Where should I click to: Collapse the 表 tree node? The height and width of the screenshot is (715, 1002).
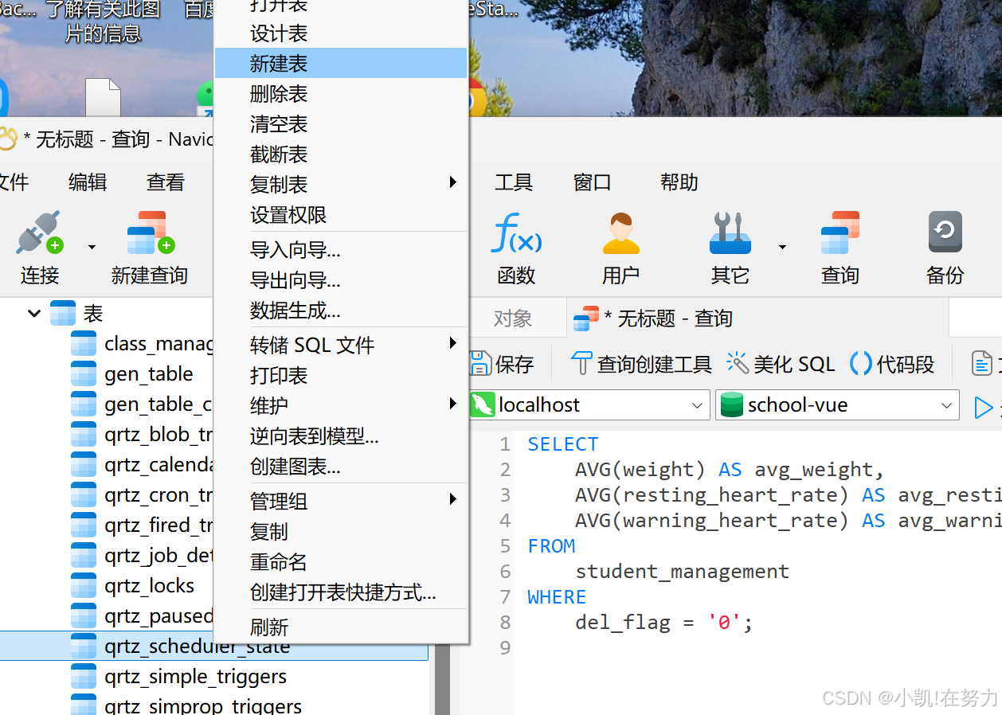pyautogui.click(x=34, y=313)
